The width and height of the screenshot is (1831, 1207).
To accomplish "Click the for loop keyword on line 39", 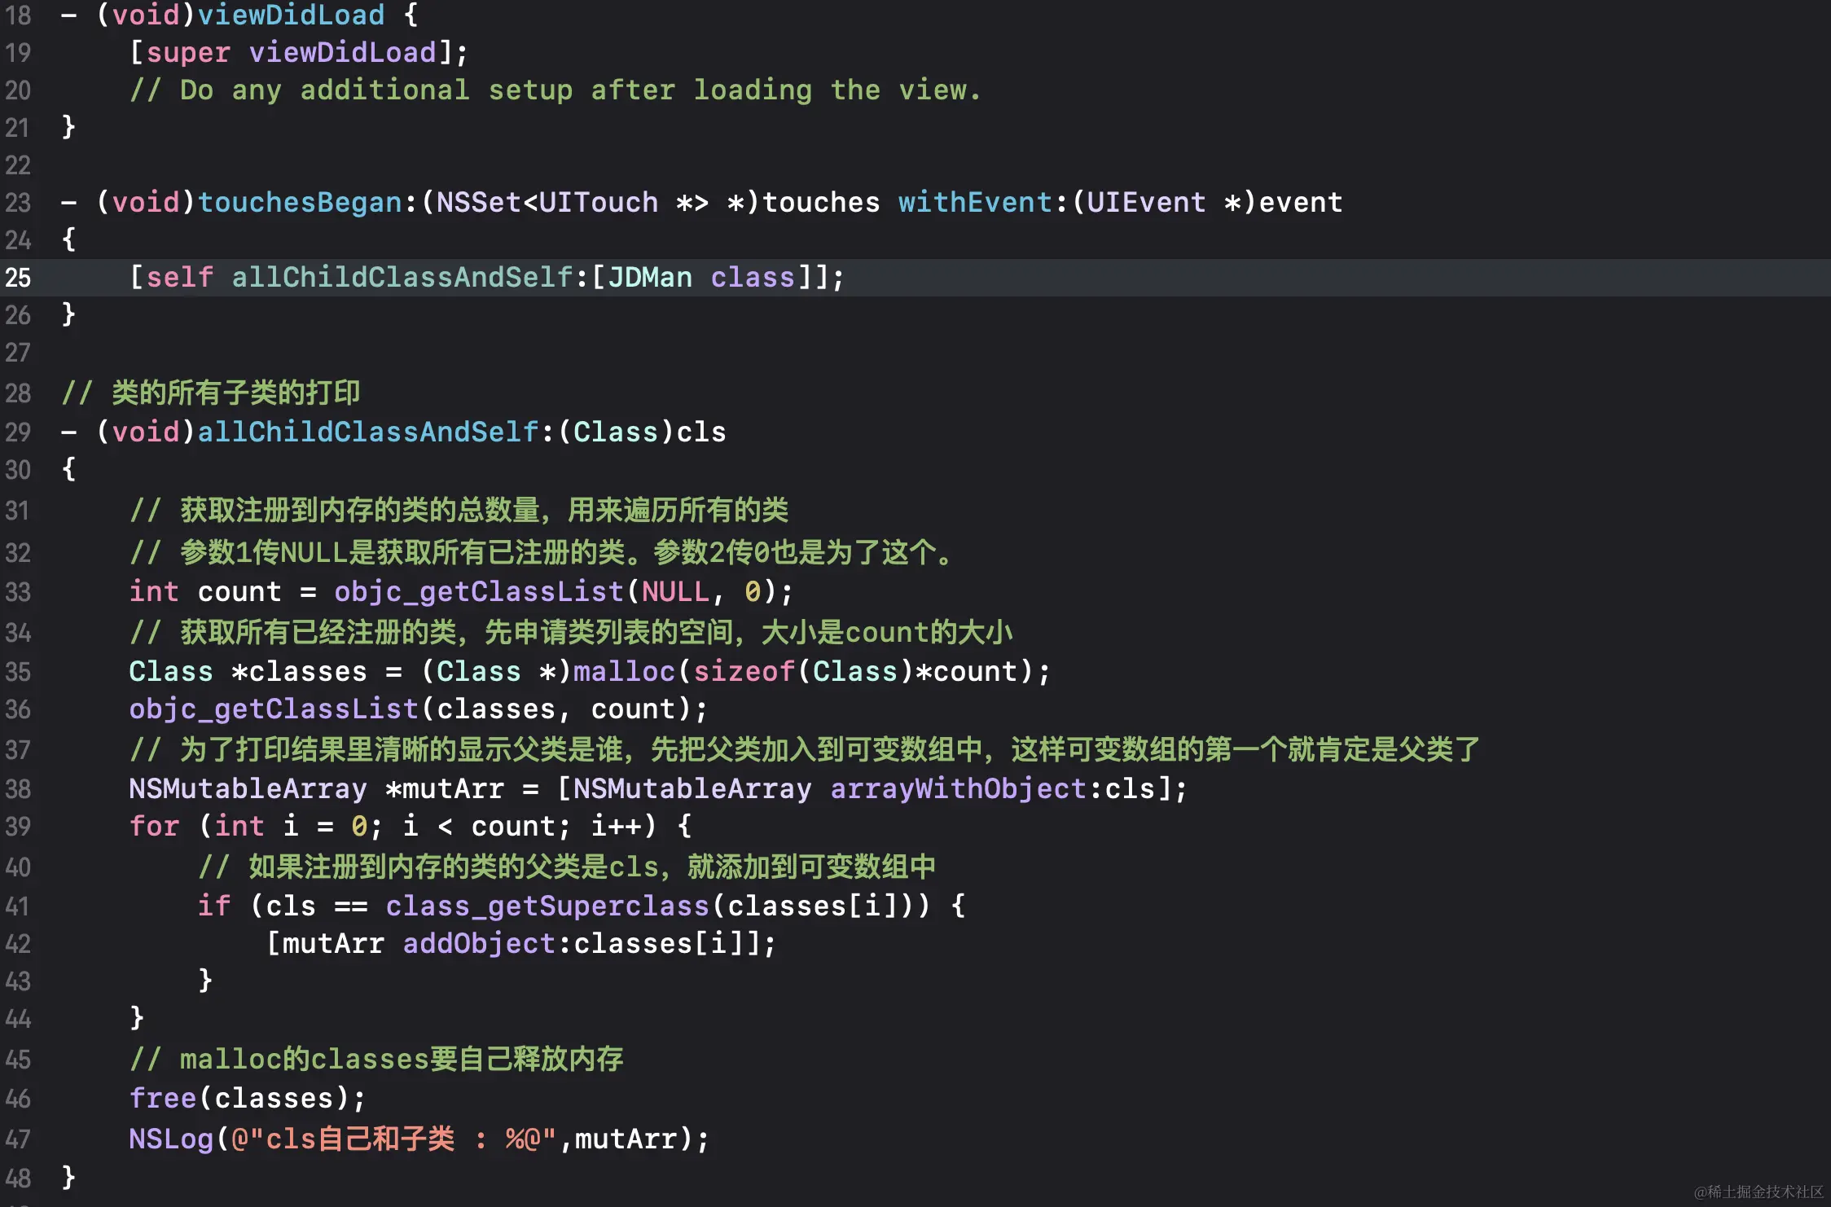I will click(153, 826).
